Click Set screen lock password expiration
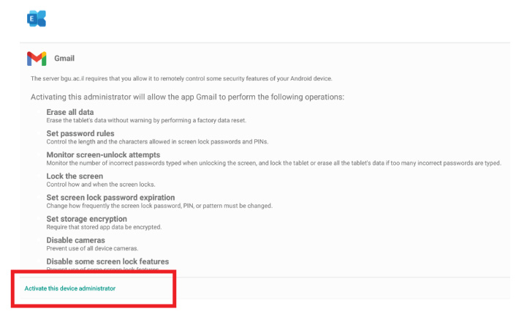 click(110, 197)
